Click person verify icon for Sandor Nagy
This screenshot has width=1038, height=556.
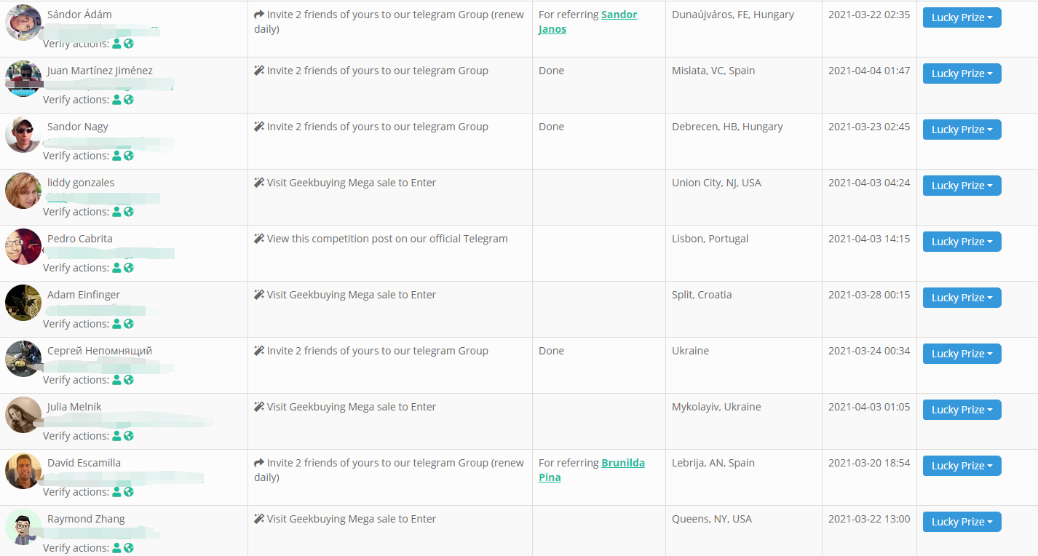[116, 156]
